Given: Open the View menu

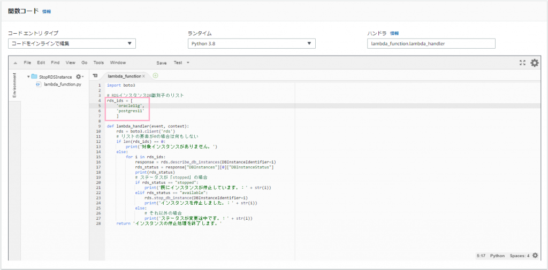Looking at the screenshot, I should click(70, 63).
